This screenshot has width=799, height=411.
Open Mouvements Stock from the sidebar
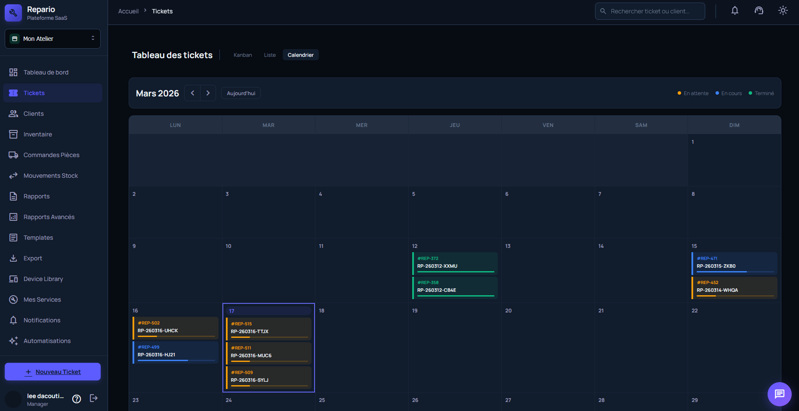50,176
